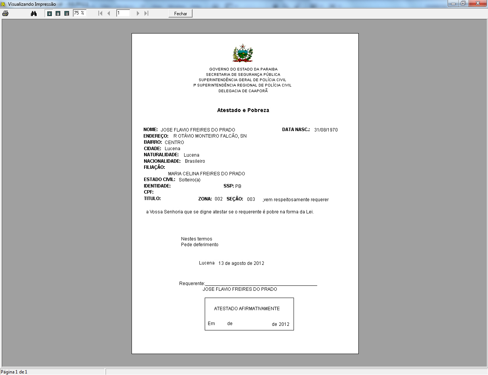This screenshot has height=375, width=488.
Task: Open the window system menu icon
Action: point(3,4)
